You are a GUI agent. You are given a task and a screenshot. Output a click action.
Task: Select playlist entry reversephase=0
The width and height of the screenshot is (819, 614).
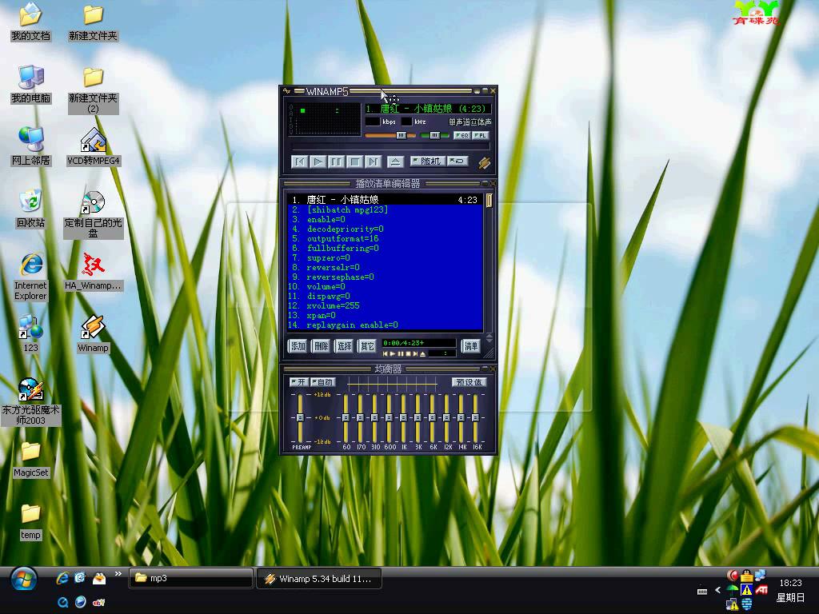click(385, 277)
